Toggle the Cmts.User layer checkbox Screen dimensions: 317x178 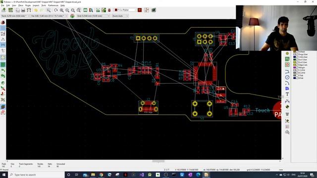297,57
